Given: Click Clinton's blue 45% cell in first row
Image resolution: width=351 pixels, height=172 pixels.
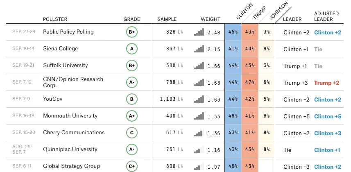Looking at the screenshot, I should 233,32.
